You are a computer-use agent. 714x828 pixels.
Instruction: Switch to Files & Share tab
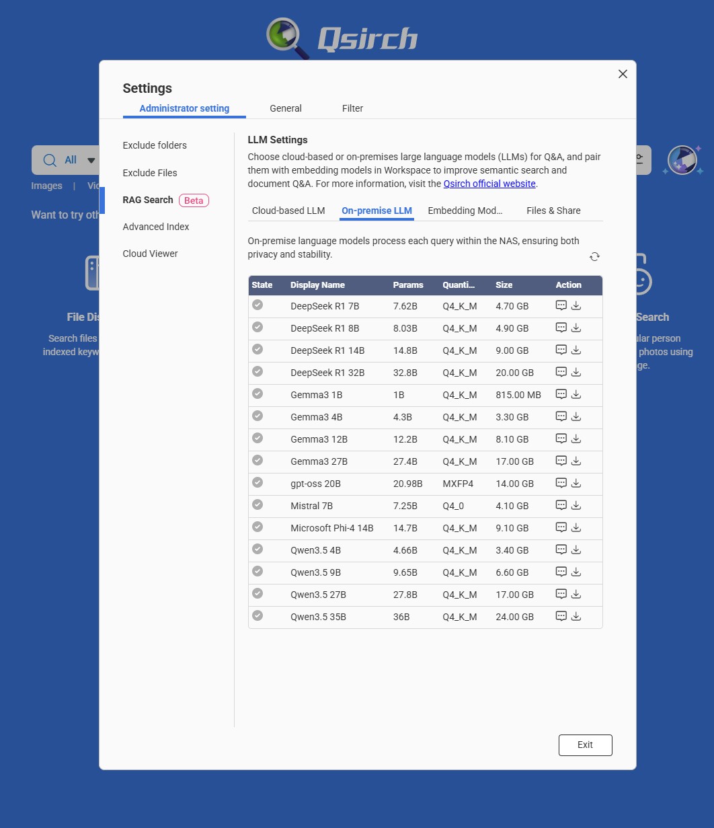[x=553, y=211]
